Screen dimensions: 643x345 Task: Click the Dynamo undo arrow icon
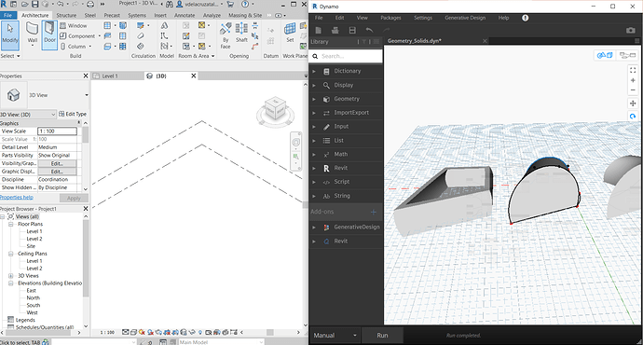pyautogui.click(x=369, y=31)
